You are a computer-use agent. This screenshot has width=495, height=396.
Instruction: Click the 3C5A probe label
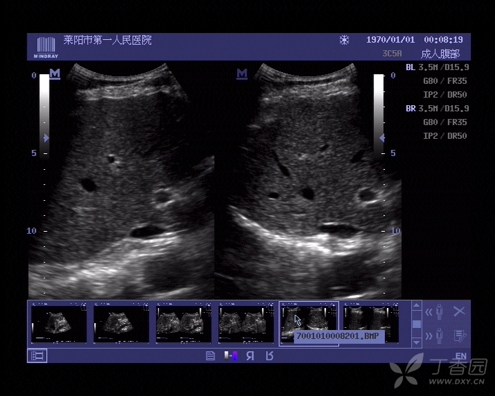click(392, 54)
